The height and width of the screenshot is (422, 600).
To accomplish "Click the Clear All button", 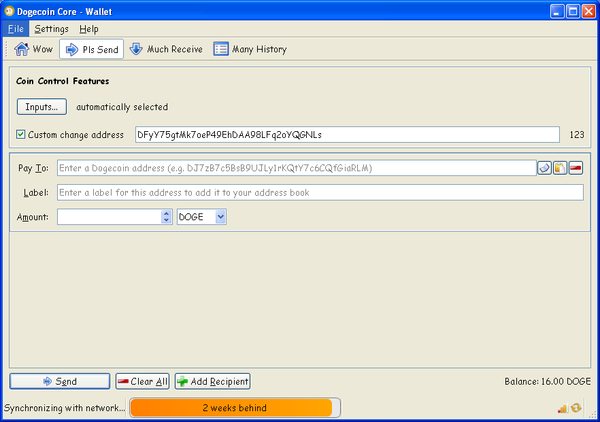I will pyautogui.click(x=142, y=381).
